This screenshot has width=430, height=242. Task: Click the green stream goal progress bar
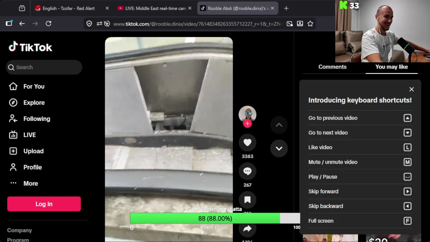pos(215,218)
